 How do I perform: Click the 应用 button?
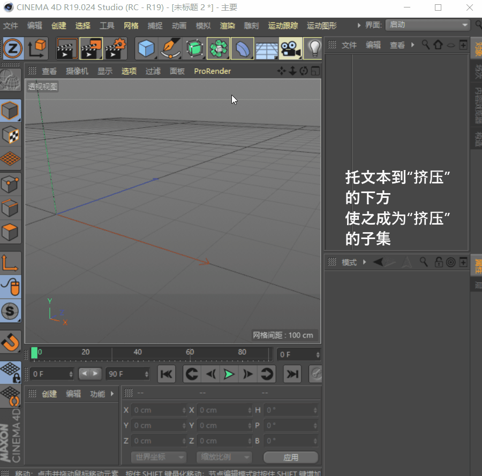(x=291, y=457)
